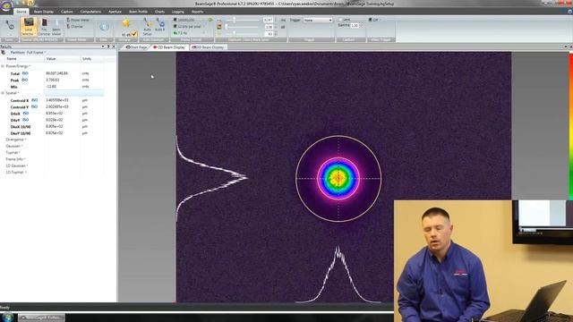Open the Source ribbon tab
Viewport: 573px width, 322px height.
coord(21,12)
